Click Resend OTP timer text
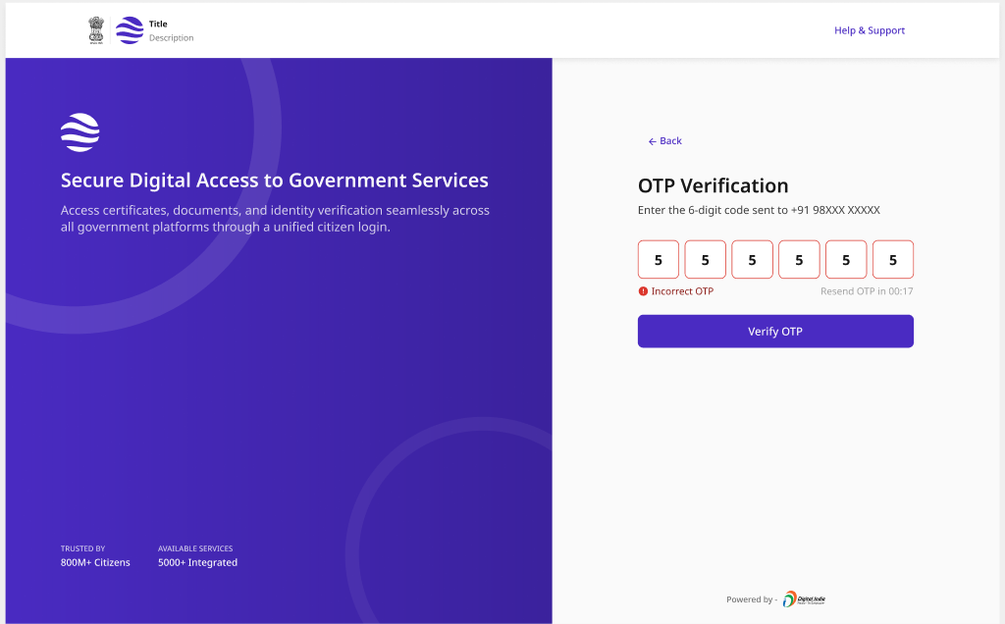The width and height of the screenshot is (1005, 624). tap(867, 290)
